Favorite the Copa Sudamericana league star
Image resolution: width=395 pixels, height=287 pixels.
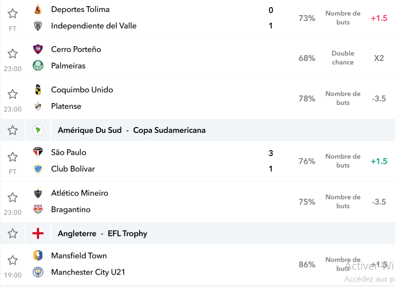pyautogui.click(x=12, y=130)
